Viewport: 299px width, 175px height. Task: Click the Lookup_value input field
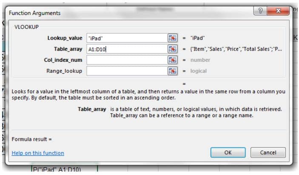[127, 38]
